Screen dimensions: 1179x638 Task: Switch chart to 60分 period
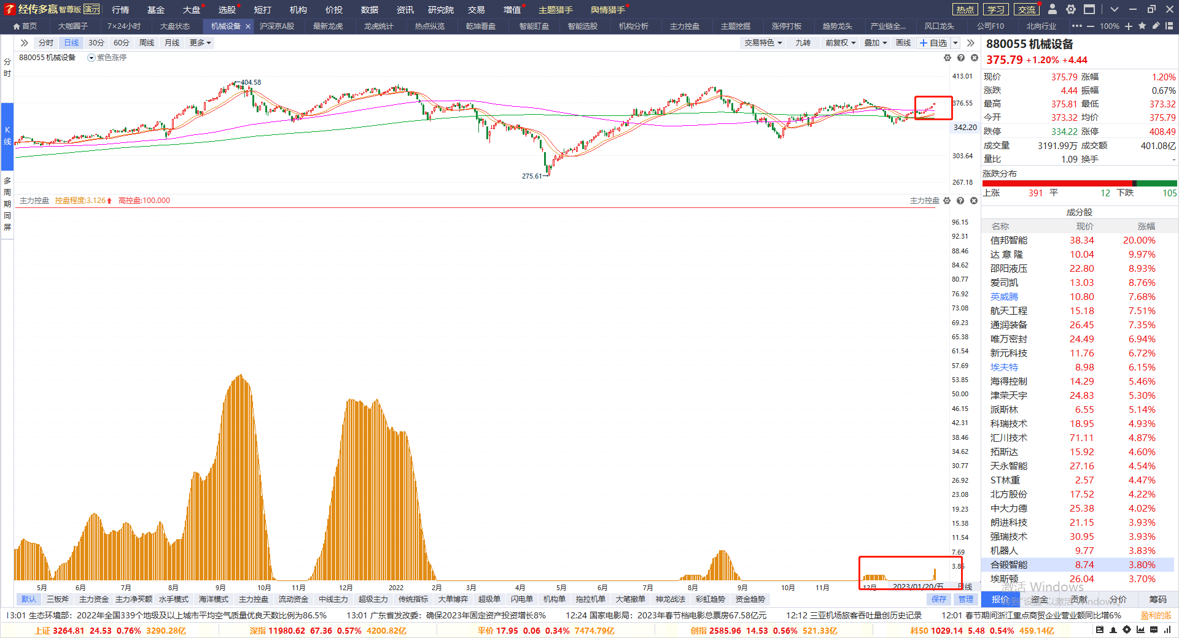click(122, 43)
